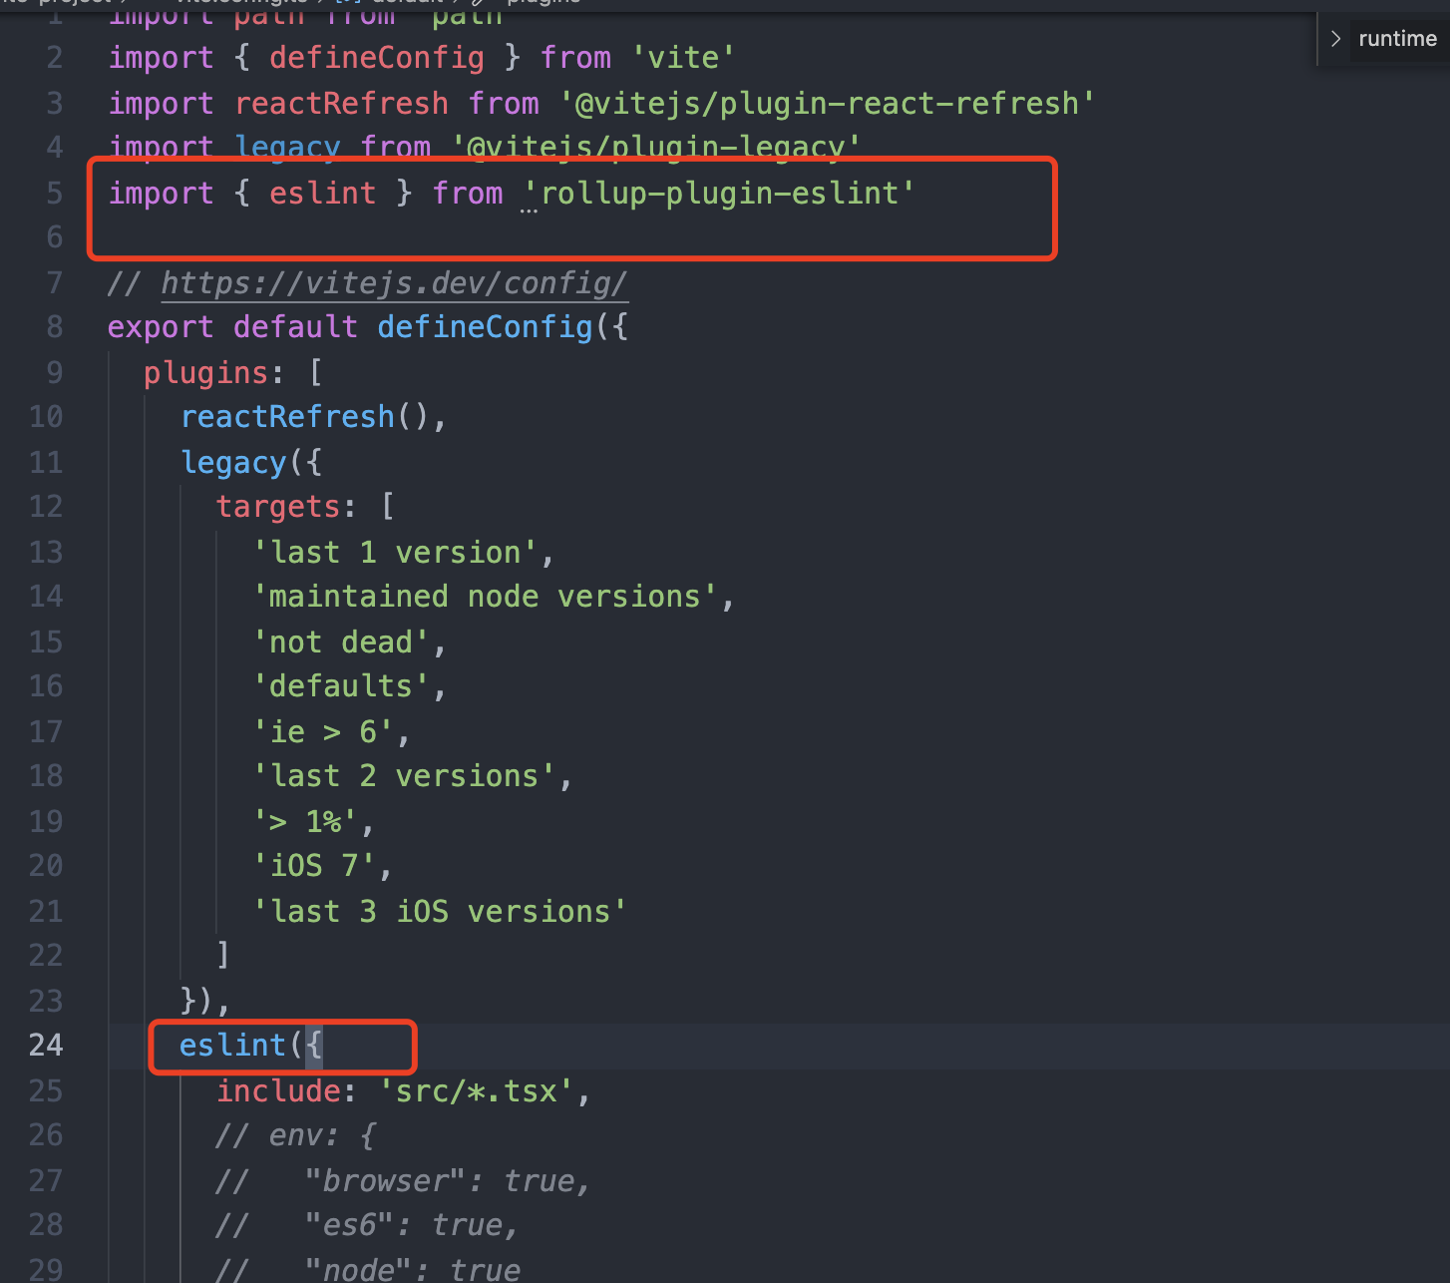Click the targets property key

(277, 506)
